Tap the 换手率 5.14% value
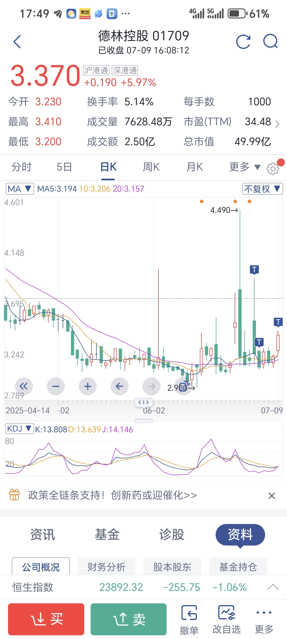This screenshot has height=639, width=287. click(x=139, y=102)
